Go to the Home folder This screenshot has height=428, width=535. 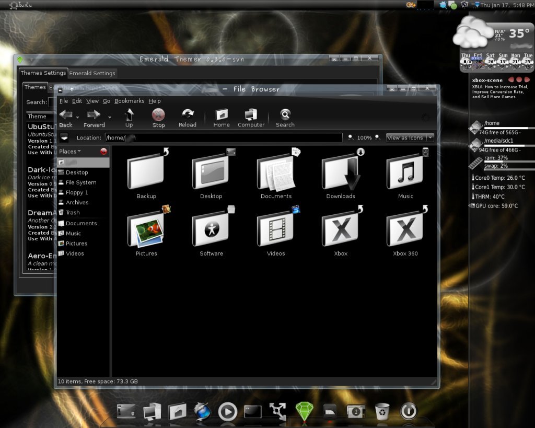pos(222,118)
